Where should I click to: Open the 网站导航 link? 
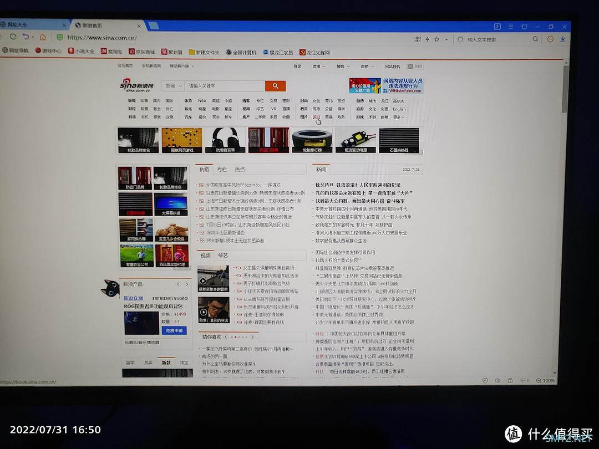[x=392, y=67]
